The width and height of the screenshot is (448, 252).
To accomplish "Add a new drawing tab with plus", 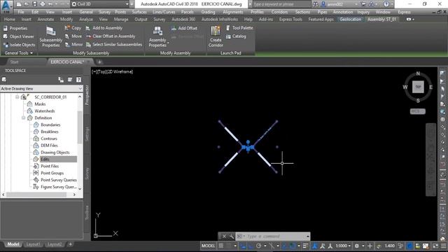I will pos(99,62).
